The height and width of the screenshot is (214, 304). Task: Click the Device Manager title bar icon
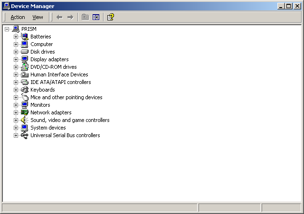point(6,6)
